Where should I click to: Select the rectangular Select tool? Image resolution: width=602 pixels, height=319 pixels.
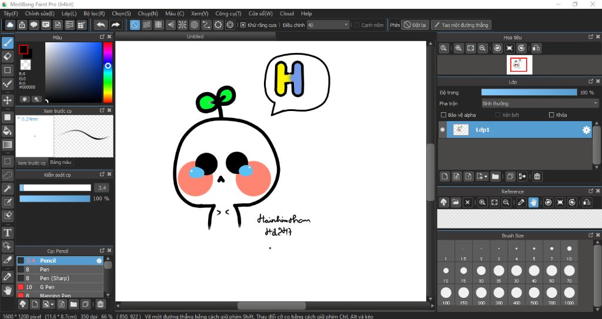coord(7,161)
